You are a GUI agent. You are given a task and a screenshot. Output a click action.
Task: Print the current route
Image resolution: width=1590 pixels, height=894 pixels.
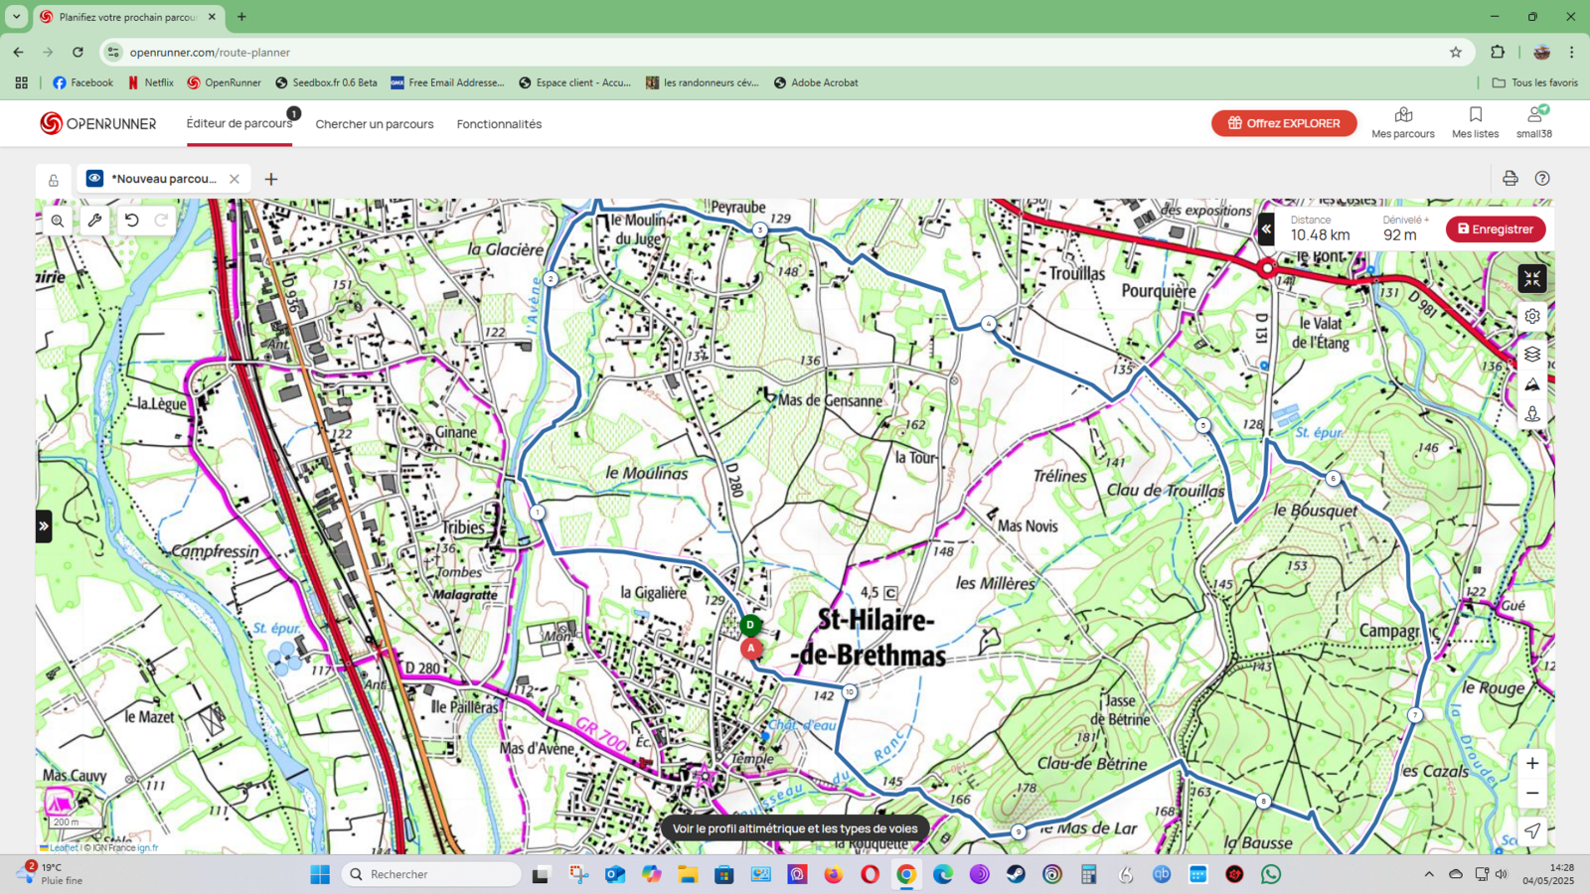tap(1510, 179)
